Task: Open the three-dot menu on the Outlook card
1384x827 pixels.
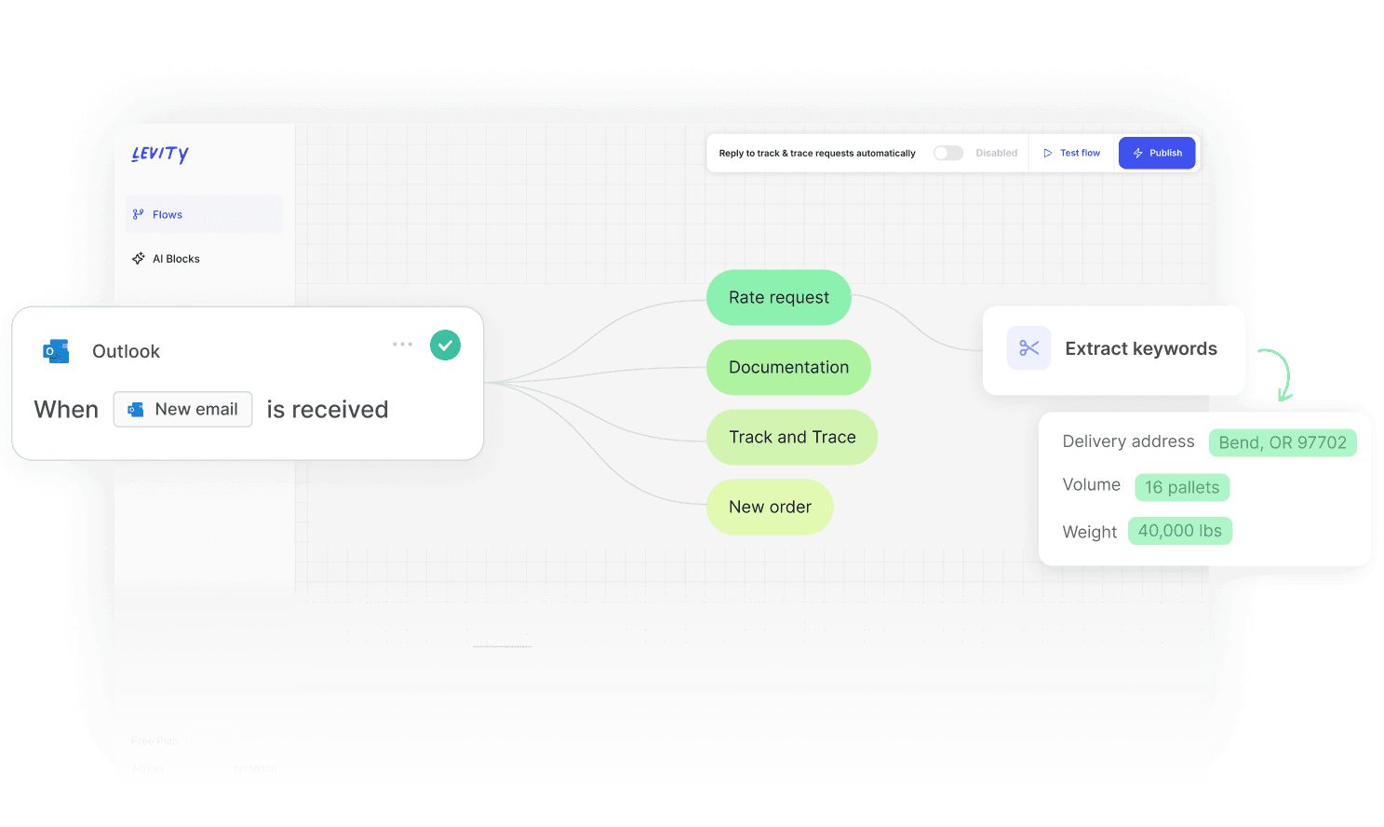Action: point(402,344)
